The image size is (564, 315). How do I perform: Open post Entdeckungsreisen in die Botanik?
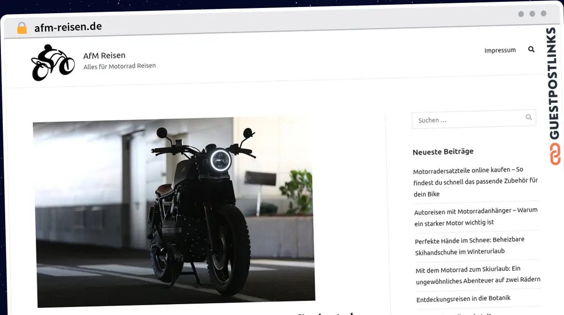[x=463, y=299]
